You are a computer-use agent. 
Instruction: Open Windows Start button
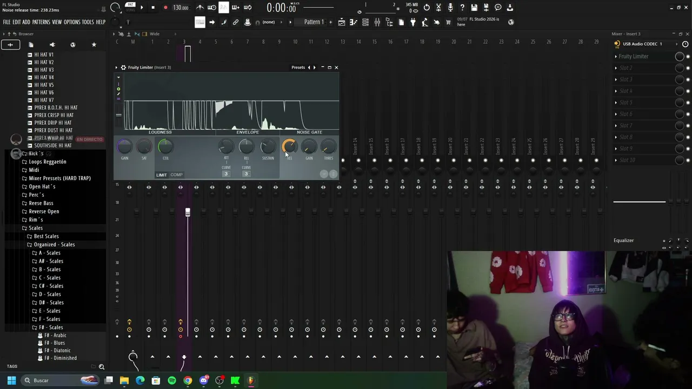tap(11, 380)
